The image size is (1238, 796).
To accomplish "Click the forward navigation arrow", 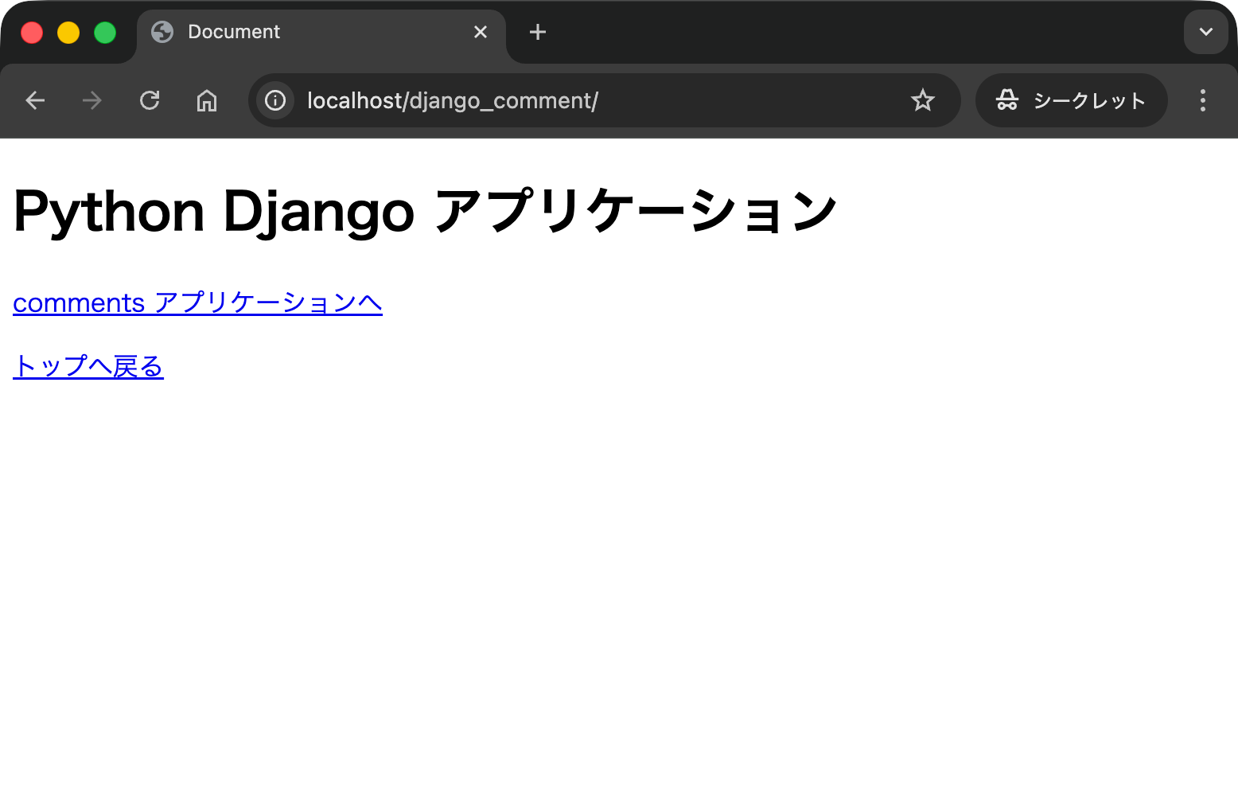I will pos(91,100).
